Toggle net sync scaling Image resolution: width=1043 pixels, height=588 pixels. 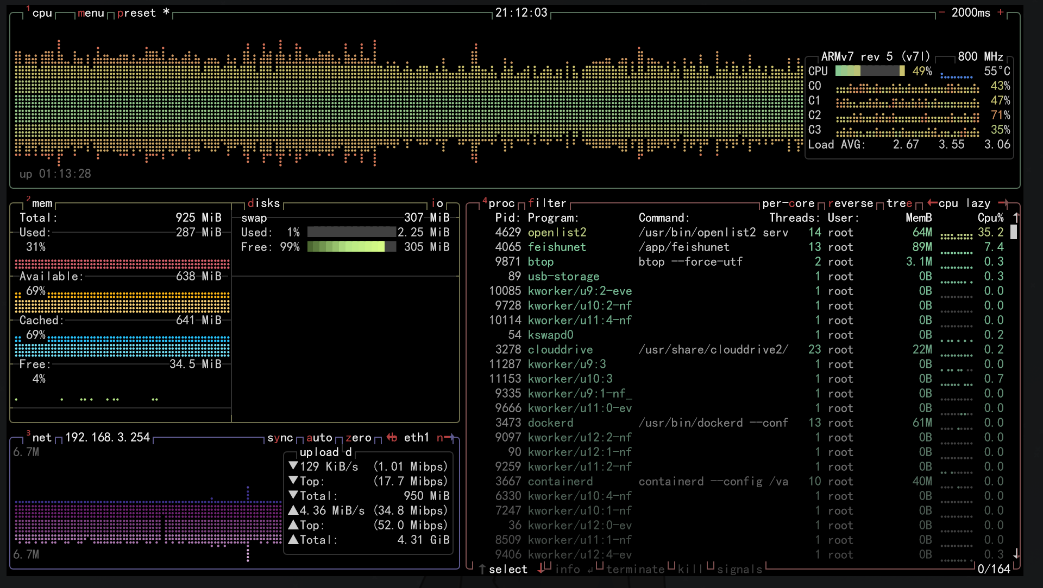(x=280, y=438)
